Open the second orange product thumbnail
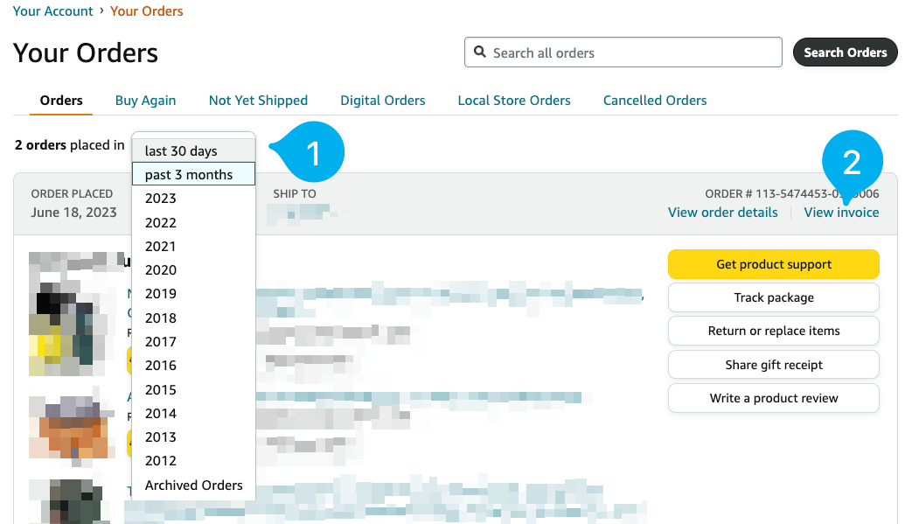 [73, 427]
